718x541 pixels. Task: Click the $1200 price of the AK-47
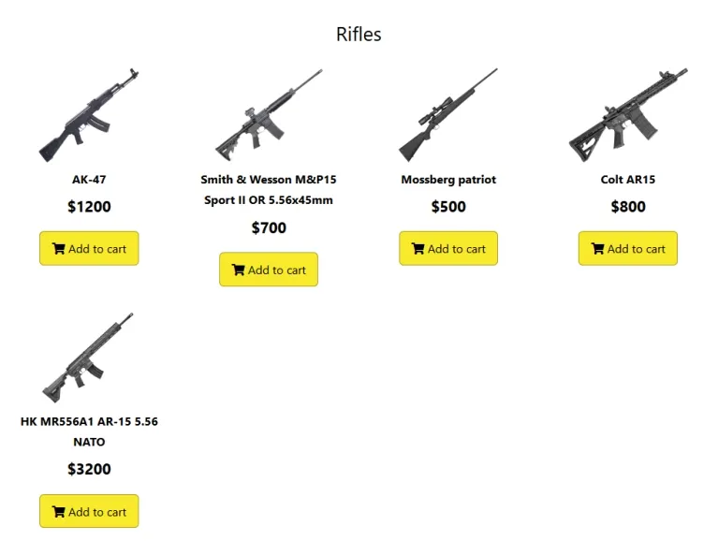(89, 207)
